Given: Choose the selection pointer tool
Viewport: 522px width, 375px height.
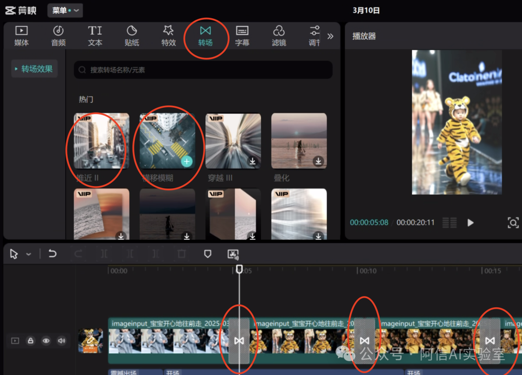Looking at the screenshot, I should pos(14,254).
